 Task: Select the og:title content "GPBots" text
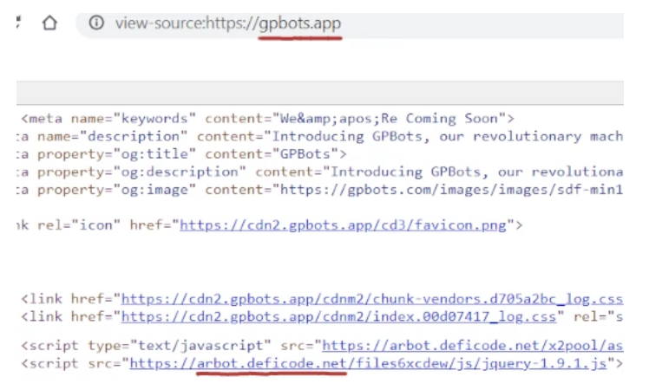pyautogui.click(x=305, y=154)
